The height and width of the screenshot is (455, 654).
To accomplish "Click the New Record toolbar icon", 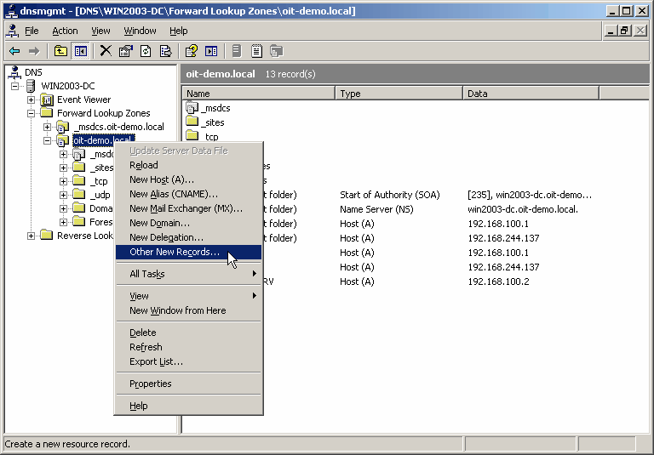I will (256, 51).
